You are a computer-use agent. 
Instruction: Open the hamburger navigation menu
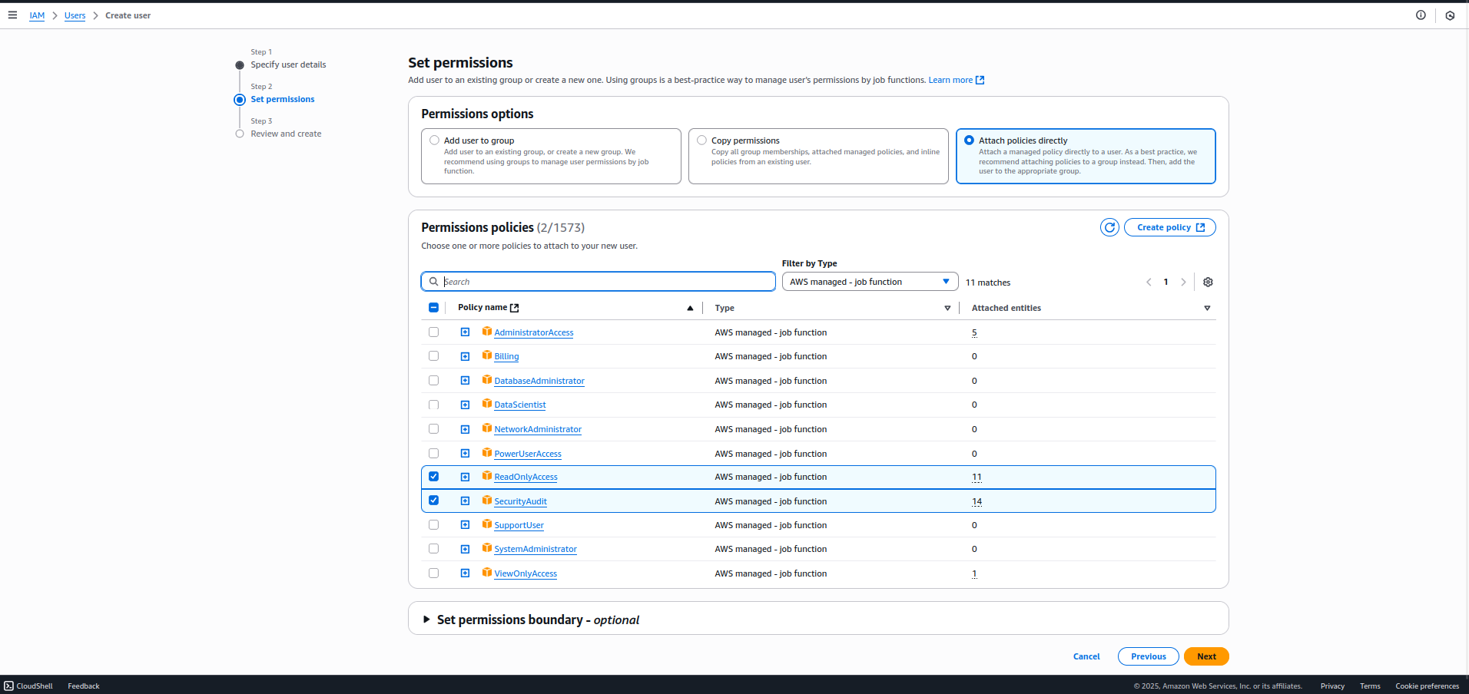click(12, 15)
